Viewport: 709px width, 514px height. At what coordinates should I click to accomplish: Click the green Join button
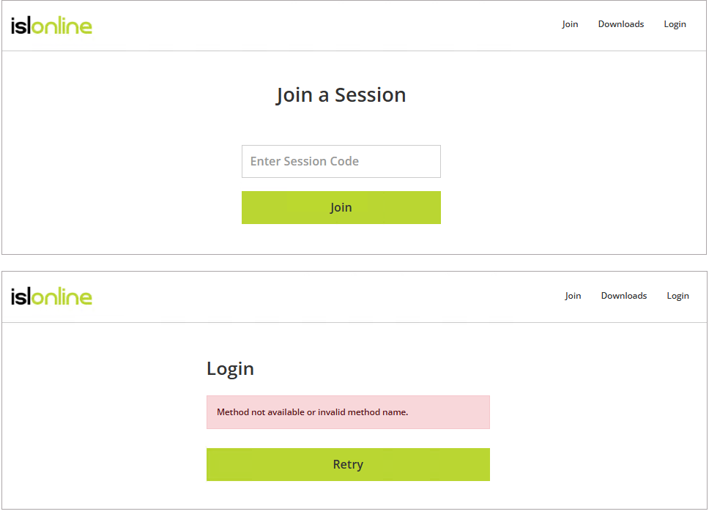click(x=341, y=207)
